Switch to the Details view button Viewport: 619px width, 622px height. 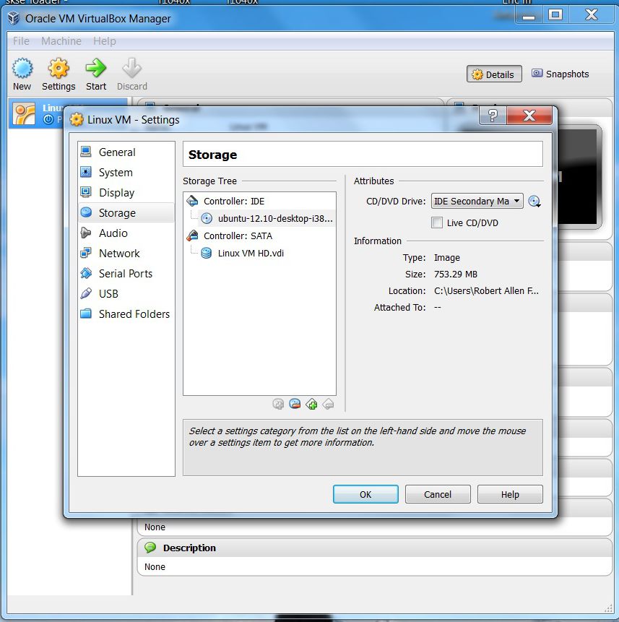494,74
